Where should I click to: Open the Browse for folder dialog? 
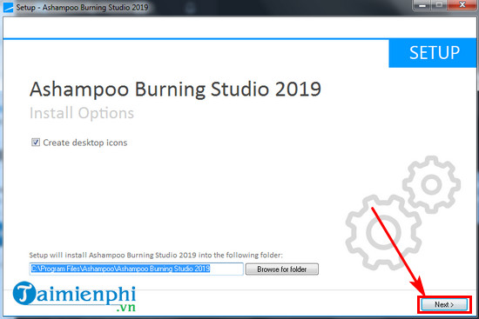[281, 269]
